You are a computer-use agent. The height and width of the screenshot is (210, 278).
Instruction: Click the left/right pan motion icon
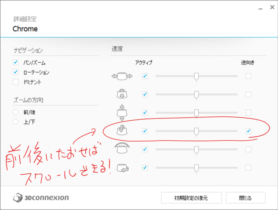[x=122, y=76]
